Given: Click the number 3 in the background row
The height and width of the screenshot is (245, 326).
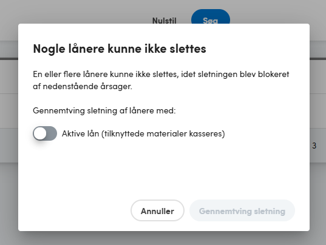Looking at the screenshot, I should pyautogui.click(x=314, y=146).
